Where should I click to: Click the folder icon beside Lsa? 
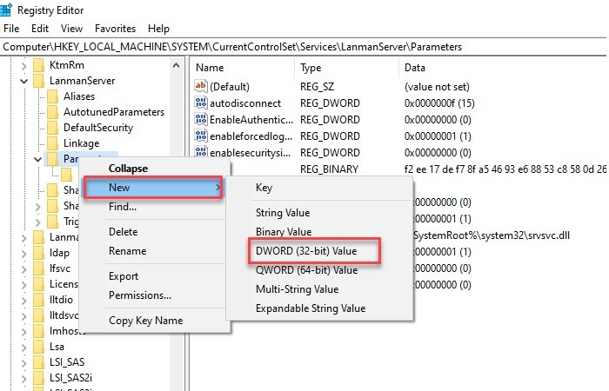(x=38, y=347)
